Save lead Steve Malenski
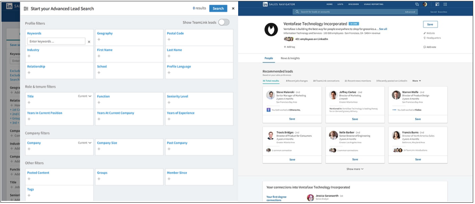 292,119
